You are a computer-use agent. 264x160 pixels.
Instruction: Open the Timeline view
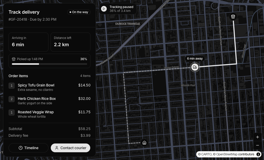tap(28, 148)
